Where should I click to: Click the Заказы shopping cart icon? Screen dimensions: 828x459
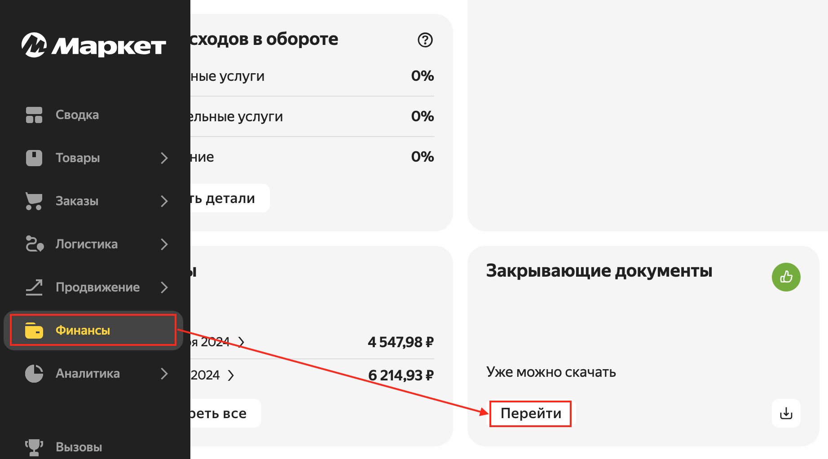(x=34, y=201)
